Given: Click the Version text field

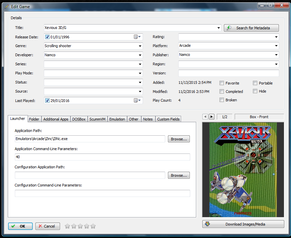Looking at the screenshot, I should [x=229, y=73].
